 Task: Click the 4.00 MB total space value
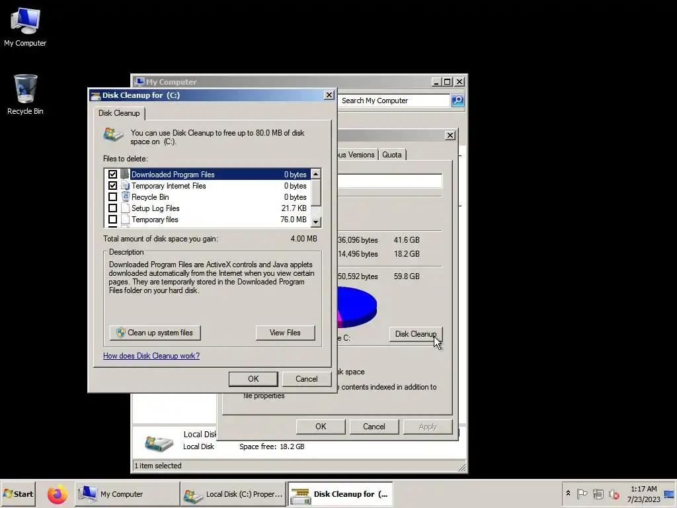[304, 238]
